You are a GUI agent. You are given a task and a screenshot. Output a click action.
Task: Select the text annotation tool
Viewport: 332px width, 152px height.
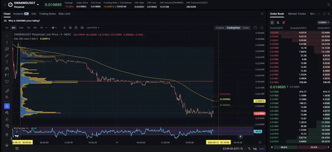pyautogui.click(x=7, y=62)
